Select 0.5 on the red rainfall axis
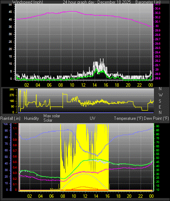170x201 pixels. pyautogui.click(x=15, y=162)
